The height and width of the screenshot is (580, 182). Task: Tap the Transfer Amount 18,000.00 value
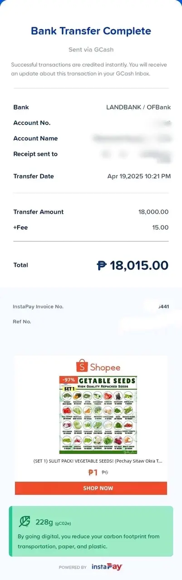pos(153,212)
